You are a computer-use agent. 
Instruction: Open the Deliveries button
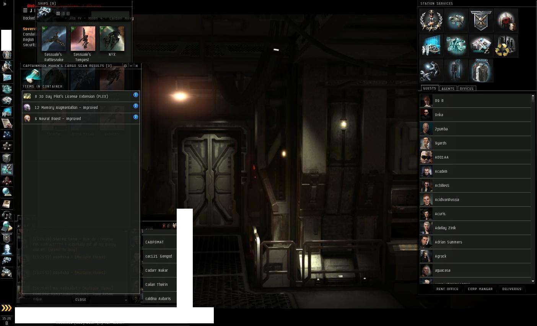[x=512, y=289]
